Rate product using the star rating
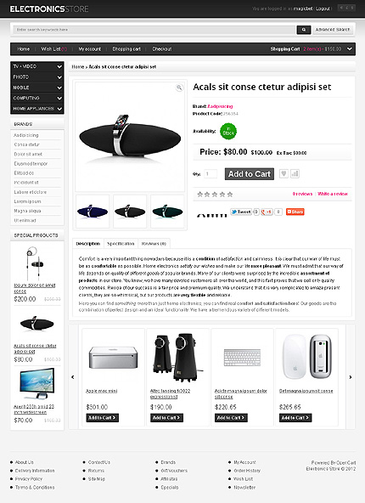Image resolution: width=365 pixels, height=503 pixels. [215, 194]
